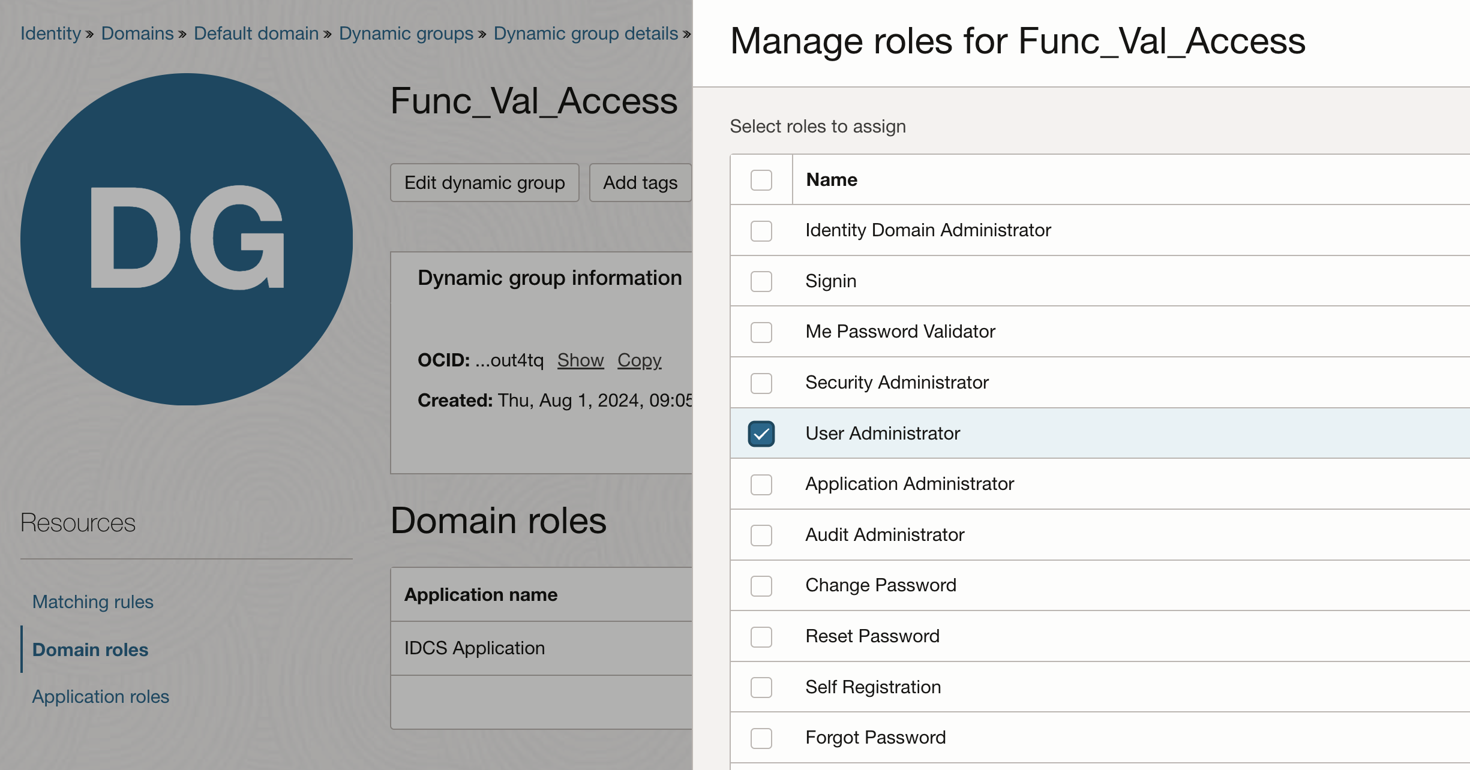Toggle the select-all roles header checkbox
Image resolution: width=1470 pixels, height=770 pixels.
coord(761,180)
